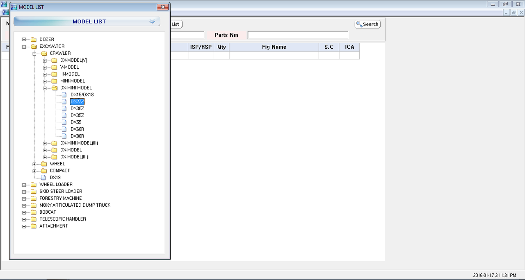Select the DX80R model
This screenshot has width=525, height=280.
77,136
